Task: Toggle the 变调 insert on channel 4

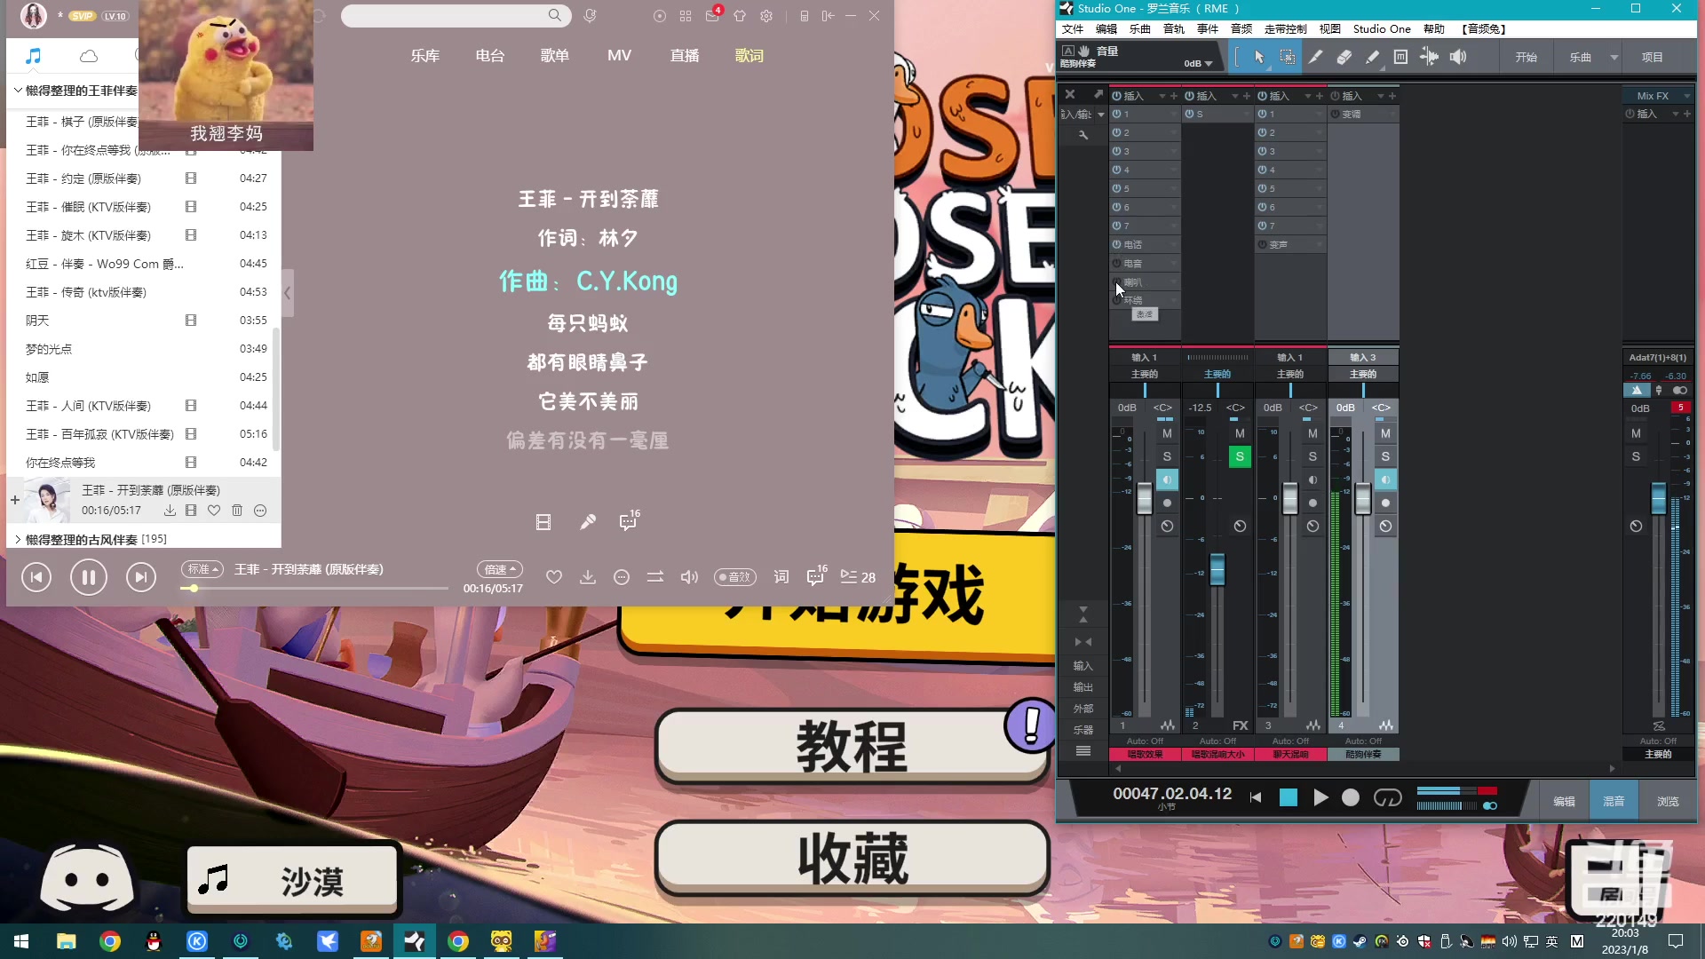Action: [1335, 114]
